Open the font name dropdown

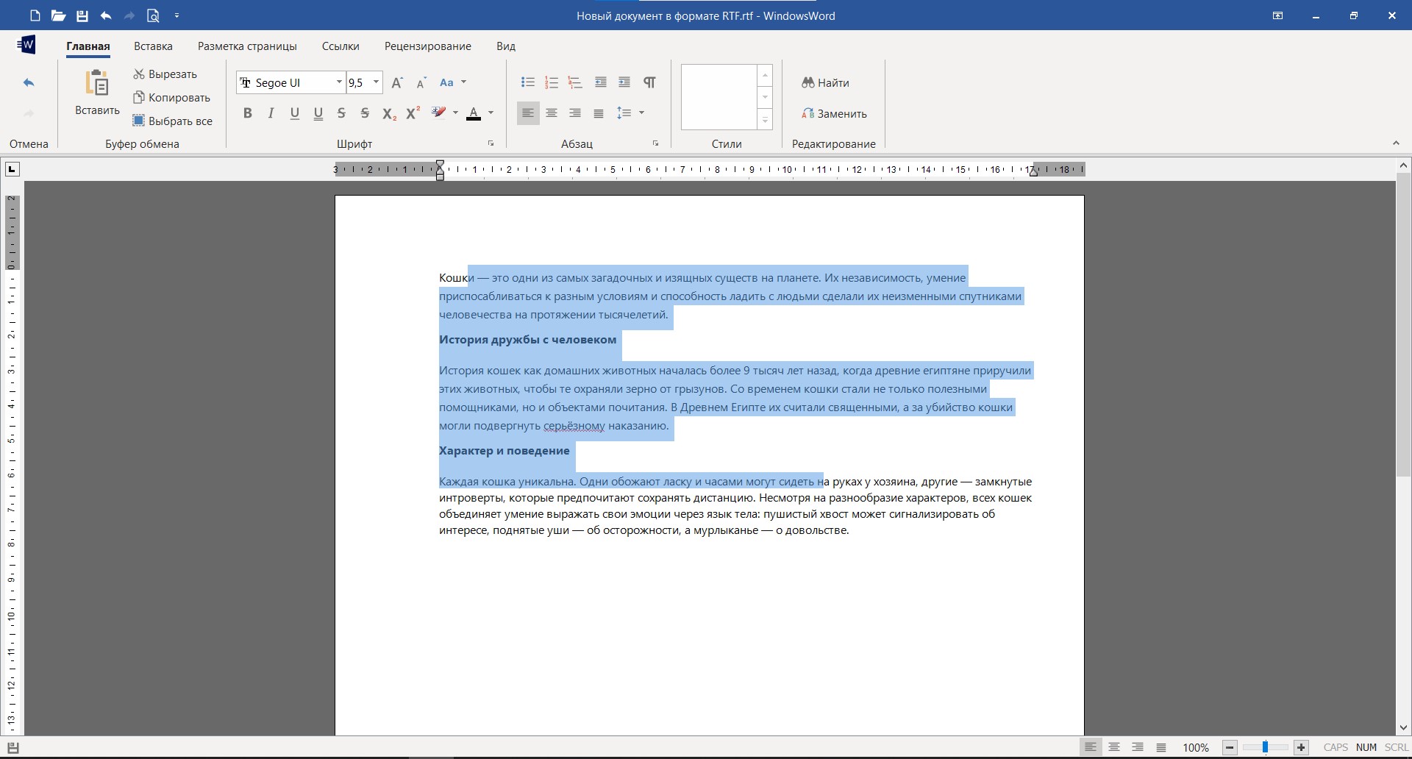click(x=339, y=82)
